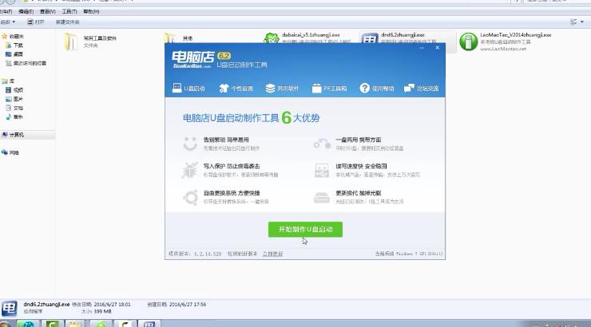
Task: Click the 立即更新 update link
Action: click(x=272, y=254)
